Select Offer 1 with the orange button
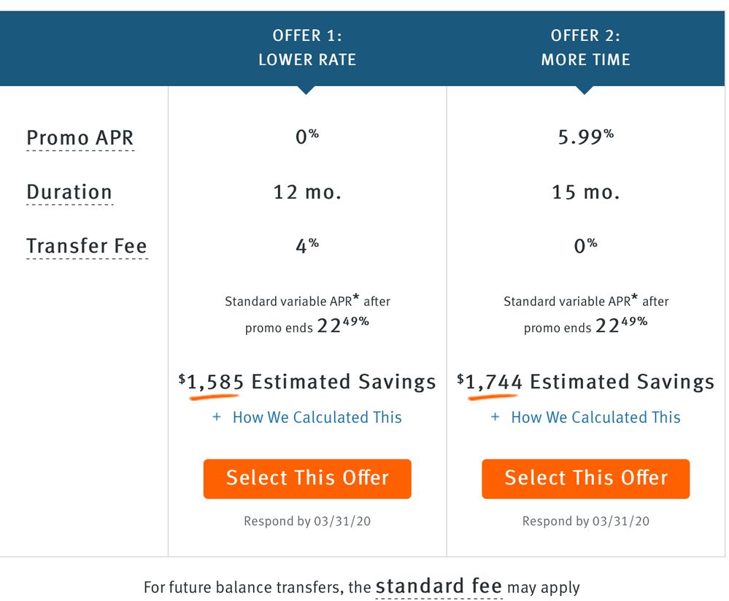 (x=307, y=478)
